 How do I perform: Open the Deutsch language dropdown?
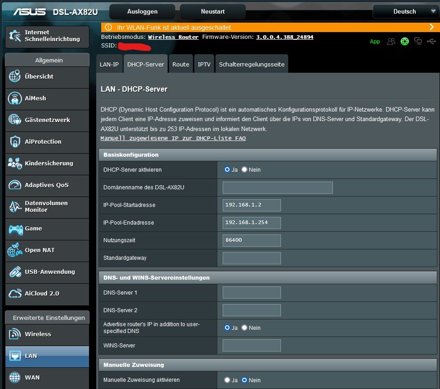406,11
